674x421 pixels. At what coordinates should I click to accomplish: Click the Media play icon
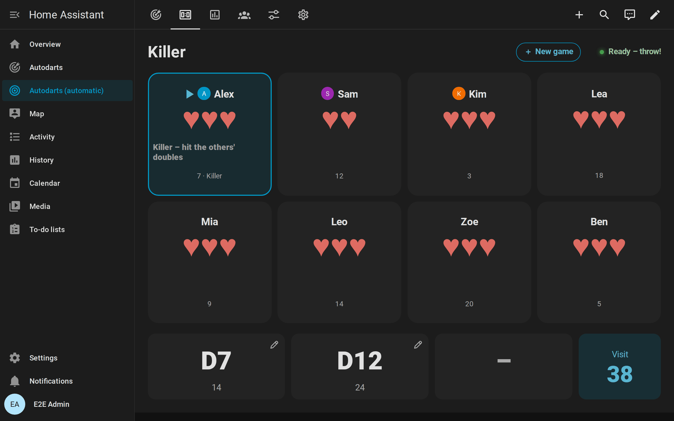14,206
